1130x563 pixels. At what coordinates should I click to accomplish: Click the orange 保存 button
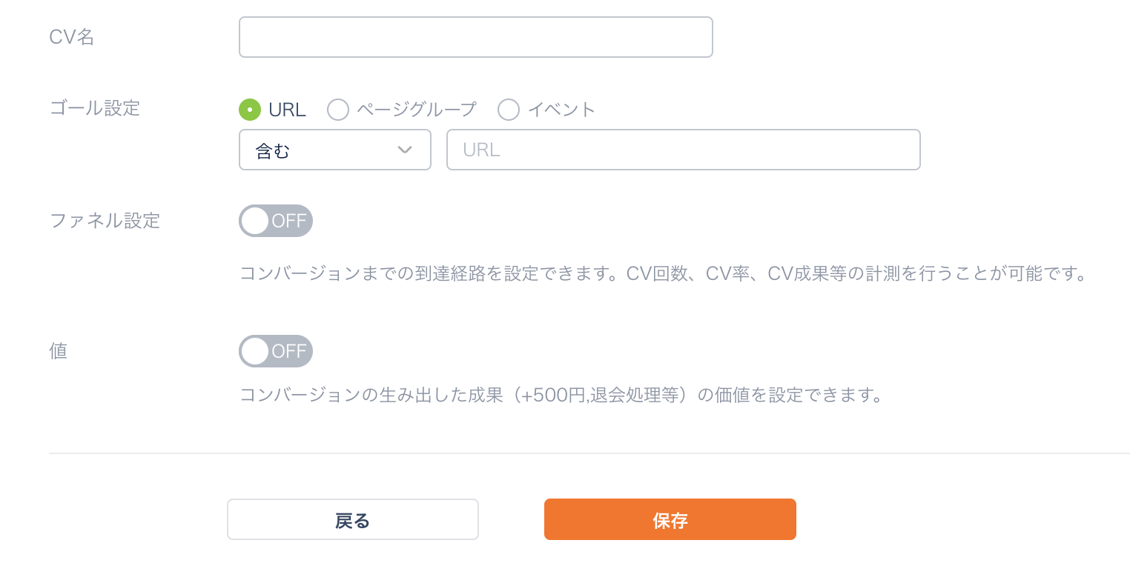coord(670,519)
